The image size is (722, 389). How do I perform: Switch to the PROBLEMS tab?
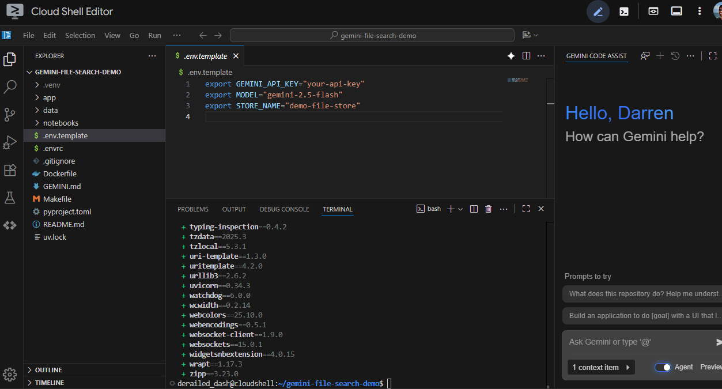(193, 209)
